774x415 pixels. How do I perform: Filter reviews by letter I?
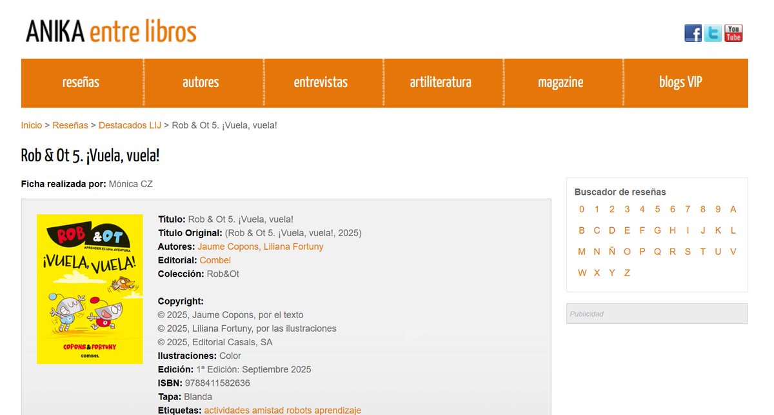pyautogui.click(x=688, y=230)
